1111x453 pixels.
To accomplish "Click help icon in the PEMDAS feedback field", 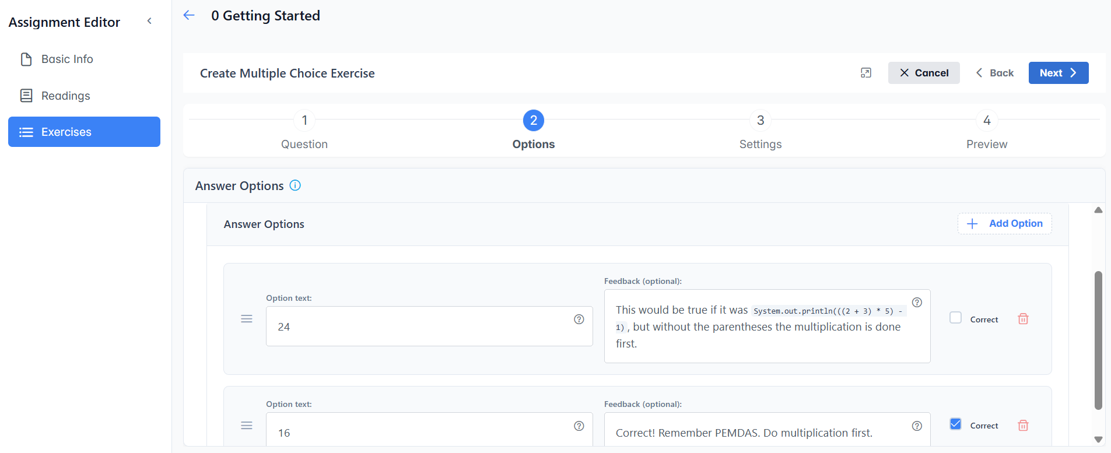I will (x=917, y=426).
